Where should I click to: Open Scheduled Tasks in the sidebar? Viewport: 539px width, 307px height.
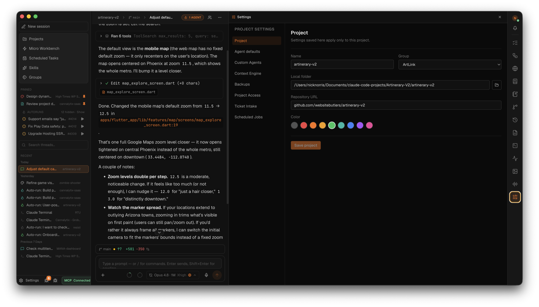tap(53, 58)
